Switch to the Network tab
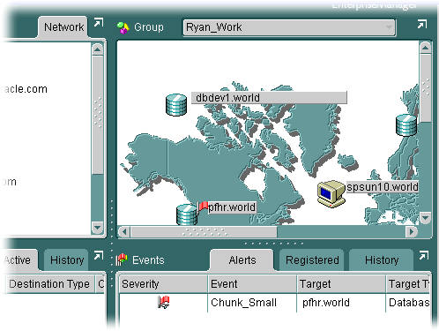This screenshot has width=439, height=331. (x=63, y=27)
